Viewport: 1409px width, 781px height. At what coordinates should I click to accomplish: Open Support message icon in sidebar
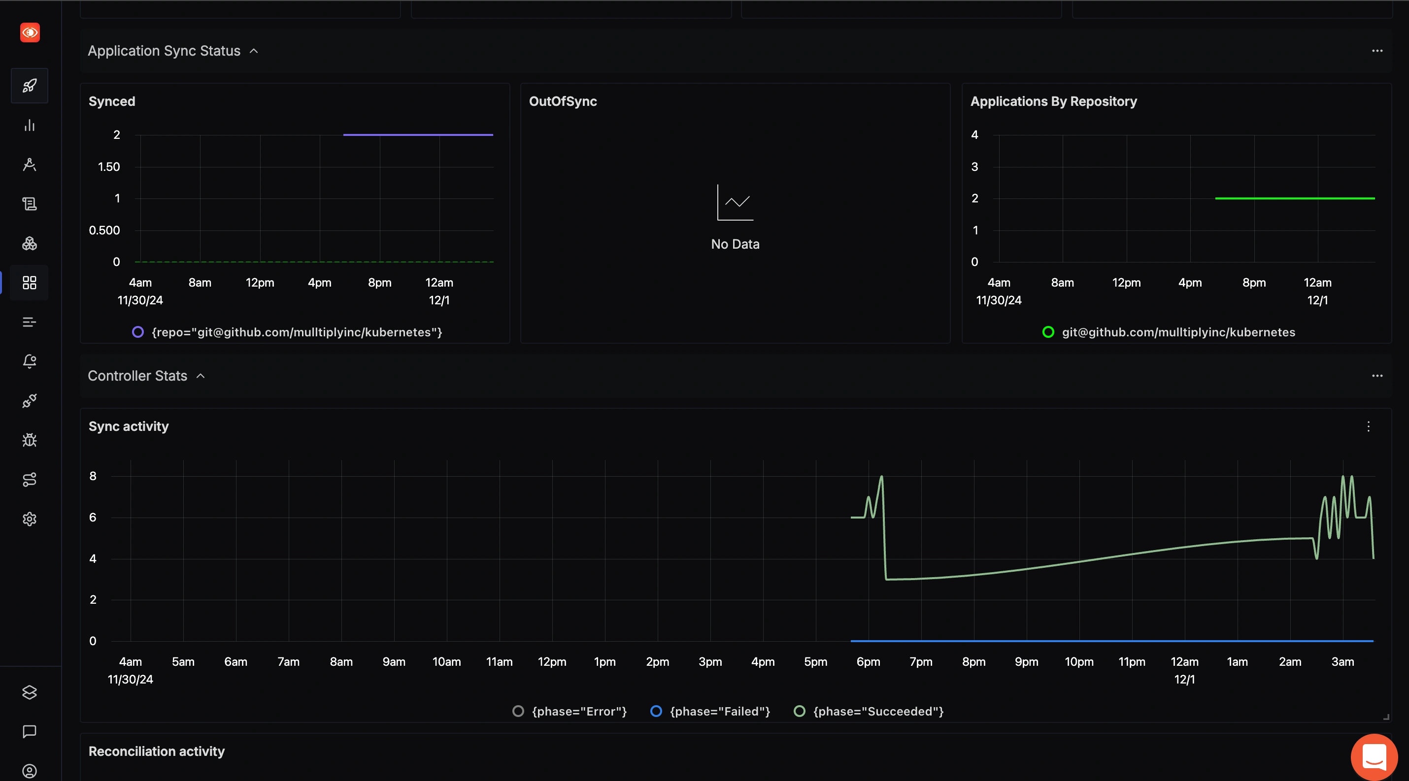tap(30, 732)
